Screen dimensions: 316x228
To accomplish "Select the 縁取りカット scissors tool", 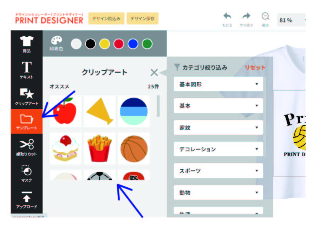I will [x=27, y=147].
